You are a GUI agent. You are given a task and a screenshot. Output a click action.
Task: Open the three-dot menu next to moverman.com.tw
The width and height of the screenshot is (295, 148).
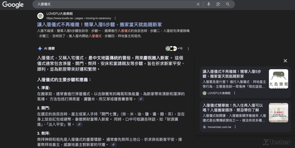[x=235, y=127]
